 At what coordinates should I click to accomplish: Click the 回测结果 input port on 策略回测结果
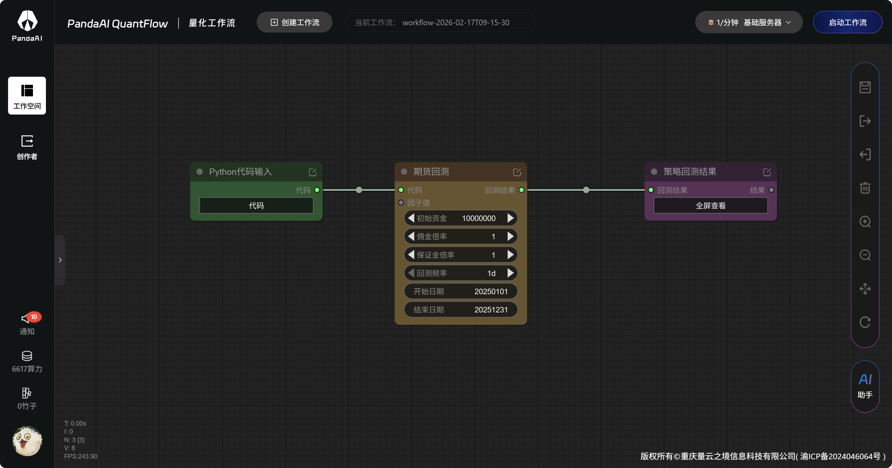[651, 190]
